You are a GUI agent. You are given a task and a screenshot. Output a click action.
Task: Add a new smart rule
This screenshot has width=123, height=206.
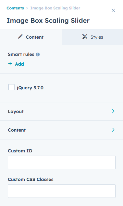pyautogui.click(x=16, y=64)
